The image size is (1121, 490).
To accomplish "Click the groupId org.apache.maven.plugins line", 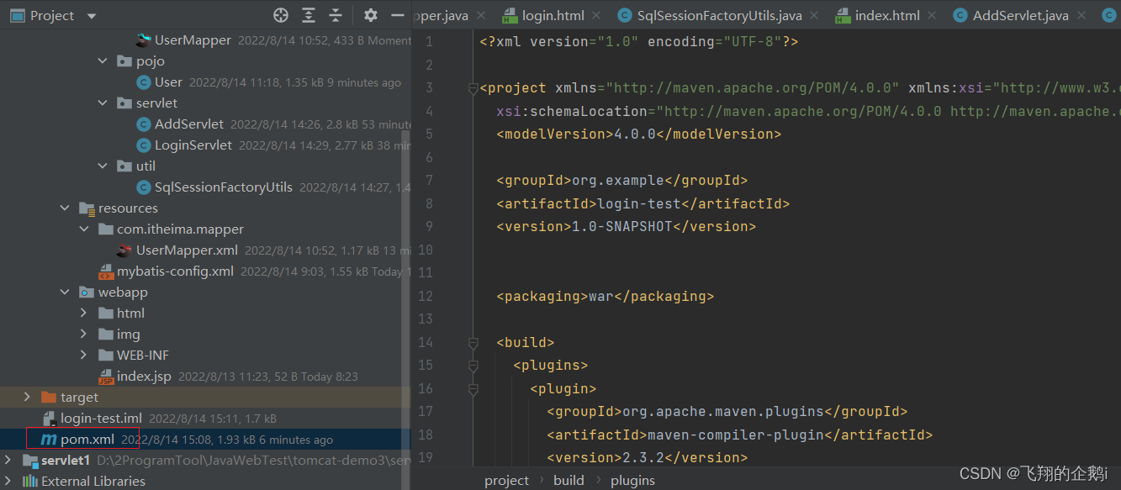I will coord(727,411).
